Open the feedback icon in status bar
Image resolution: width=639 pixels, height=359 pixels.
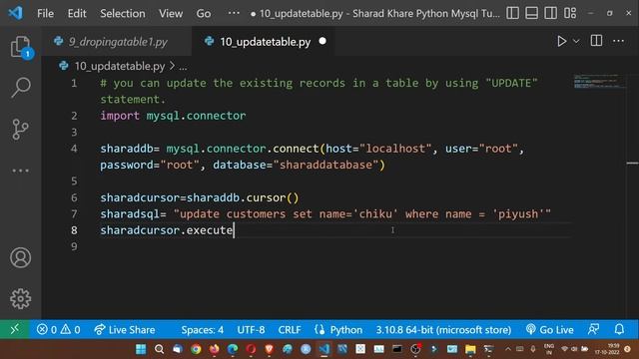pyautogui.click(x=593, y=329)
